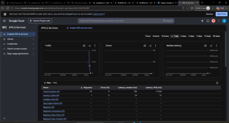
Task: Open the Google Cloud hamburger navigation menu
Action: click(4, 21)
